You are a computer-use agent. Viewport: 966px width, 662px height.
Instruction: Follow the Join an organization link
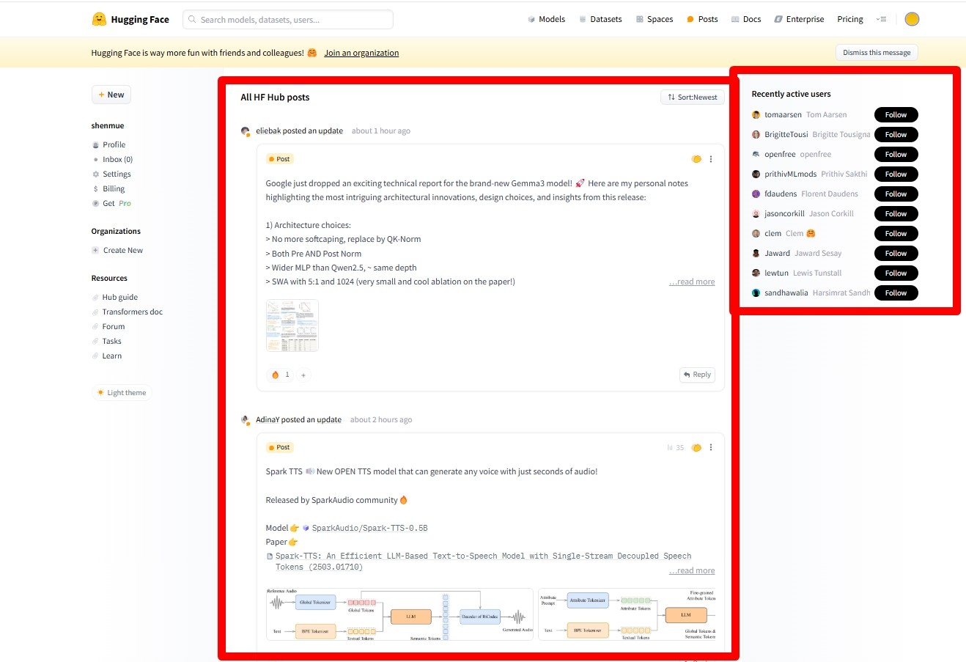click(361, 53)
